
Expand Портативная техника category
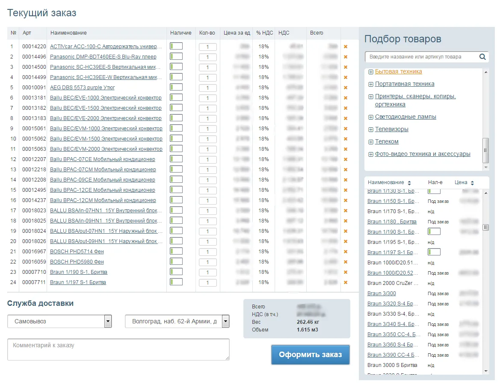[370, 84]
